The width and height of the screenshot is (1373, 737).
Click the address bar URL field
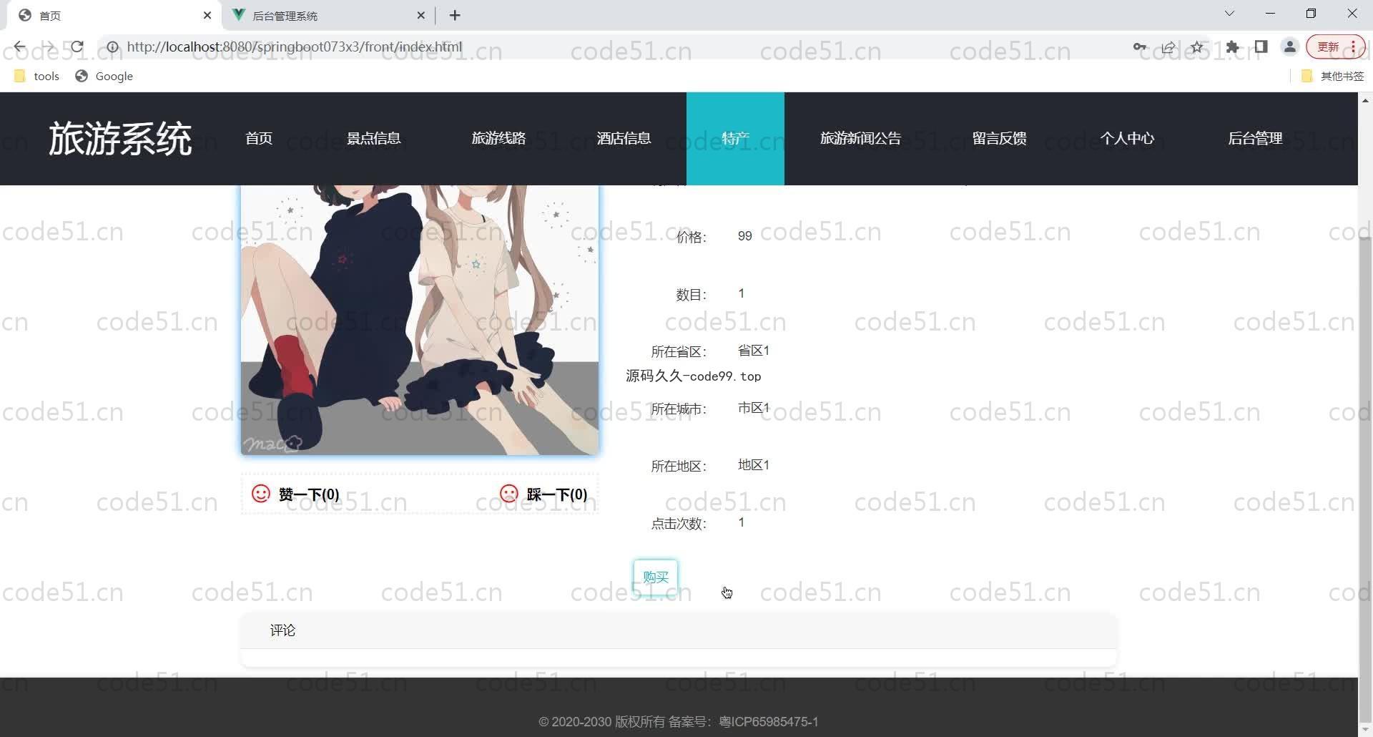[x=615, y=47]
